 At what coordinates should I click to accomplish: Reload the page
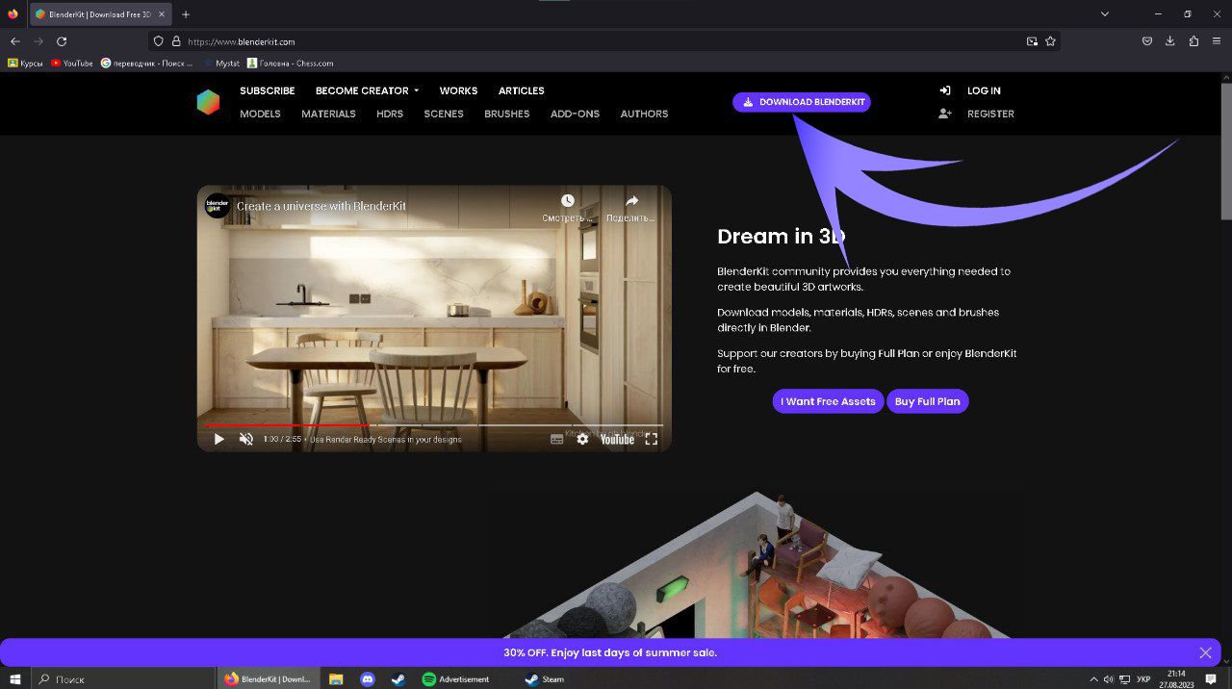(62, 41)
